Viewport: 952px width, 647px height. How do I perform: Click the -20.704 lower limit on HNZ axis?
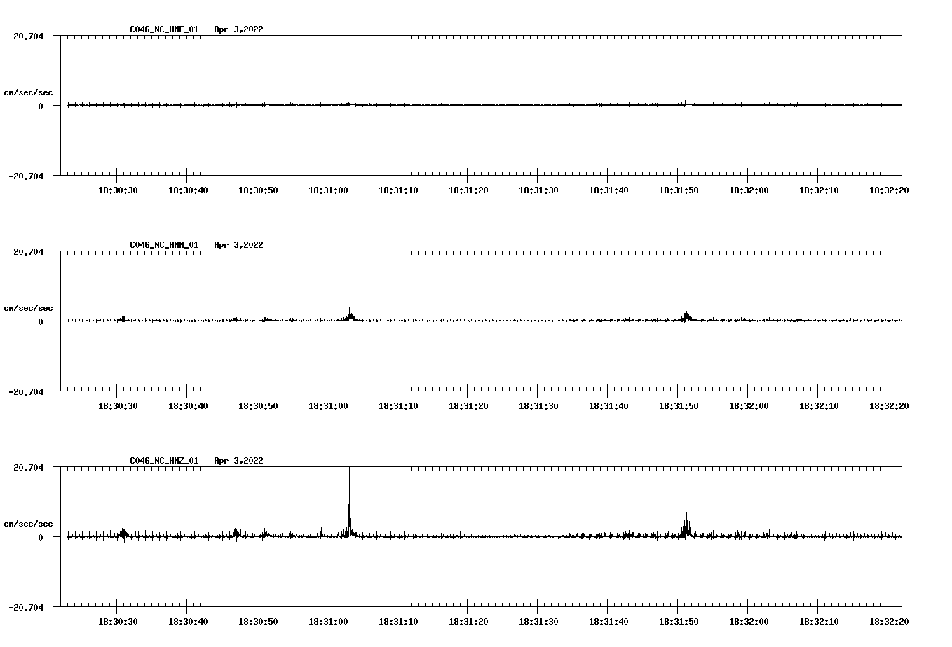click(26, 607)
